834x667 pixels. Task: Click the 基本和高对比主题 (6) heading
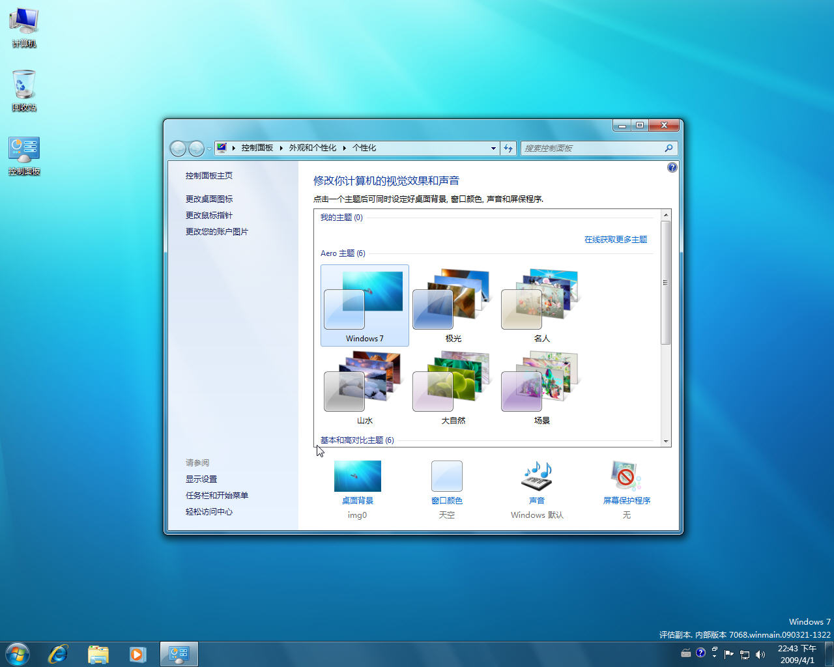click(x=357, y=440)
